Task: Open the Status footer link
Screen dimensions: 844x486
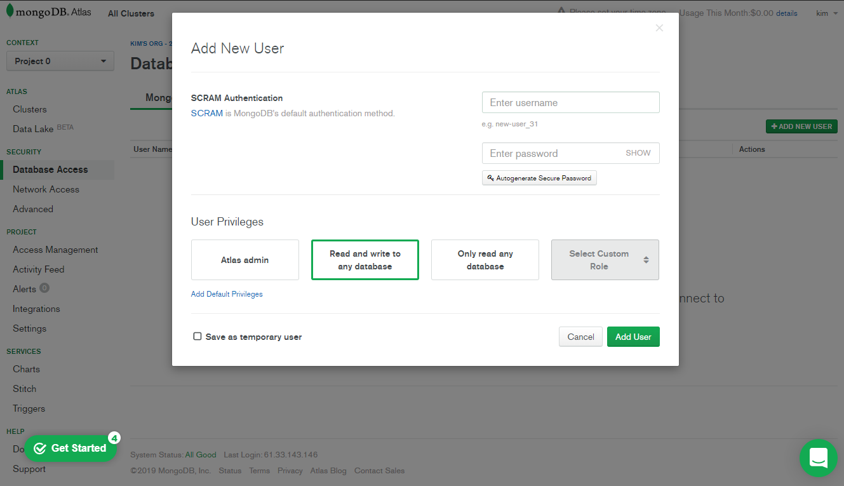Action: 230,471
